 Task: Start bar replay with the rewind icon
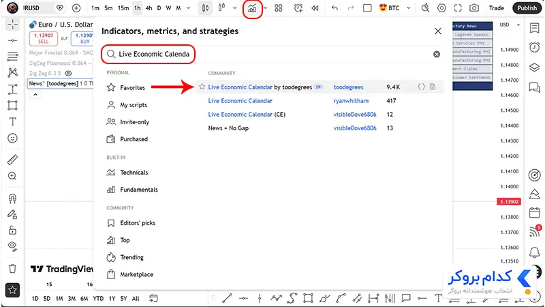point(315,8)
